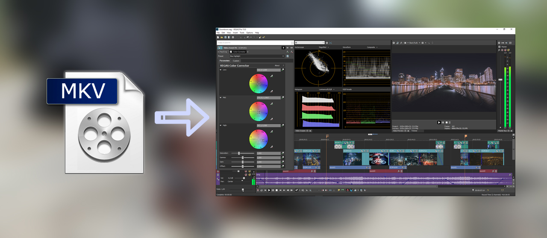Collapse the Low color wheel section
Image resolution: width=547 pixels, height=238 pixels.
coord(221,70)
